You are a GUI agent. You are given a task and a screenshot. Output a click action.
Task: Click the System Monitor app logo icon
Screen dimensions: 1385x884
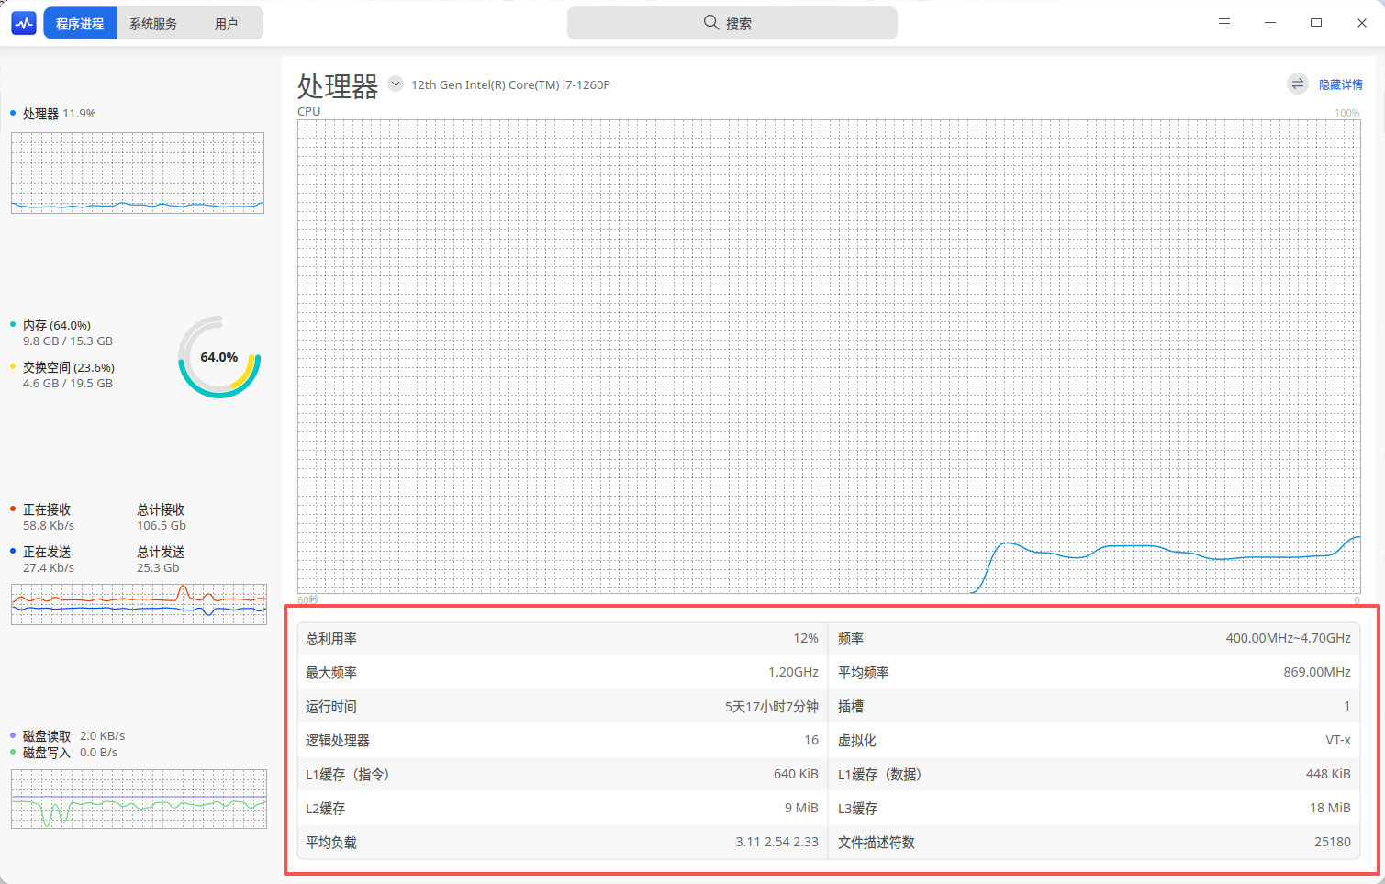pyautogui.click(x=24, y=24)
